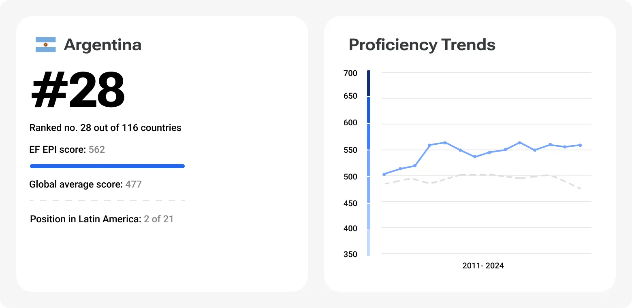
Task: Click the 500 y-axis label
Action: click(x=350, y=176)
